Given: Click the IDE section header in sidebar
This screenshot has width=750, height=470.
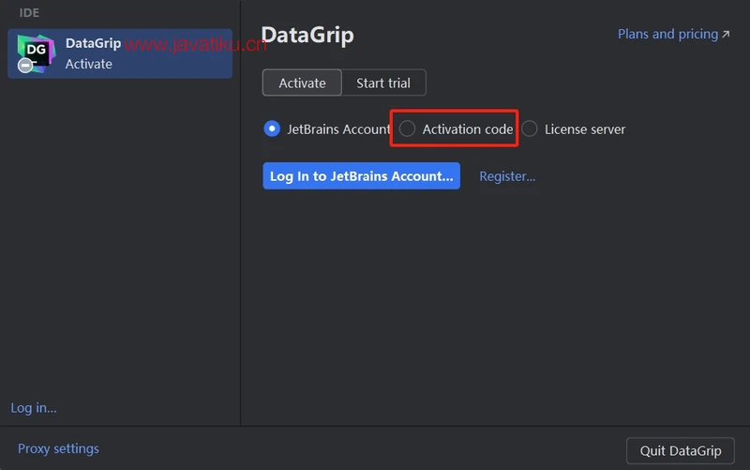Looking at the screenshot, I should (30, 13).
